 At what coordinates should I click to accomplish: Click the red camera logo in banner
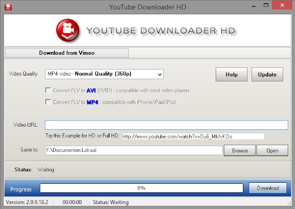point(68,30)
